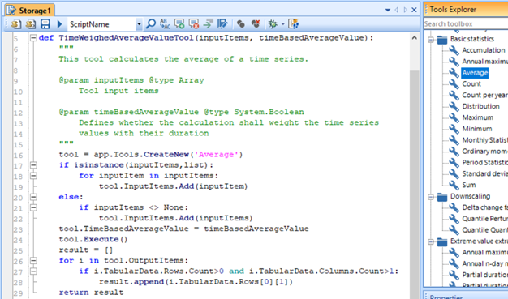Click the remove comment icon
The height and width of the screenshot is (299, 508).
194,24
